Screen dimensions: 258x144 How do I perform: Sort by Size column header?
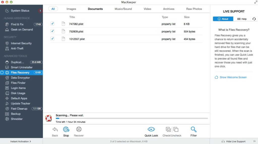click(187, 17)
